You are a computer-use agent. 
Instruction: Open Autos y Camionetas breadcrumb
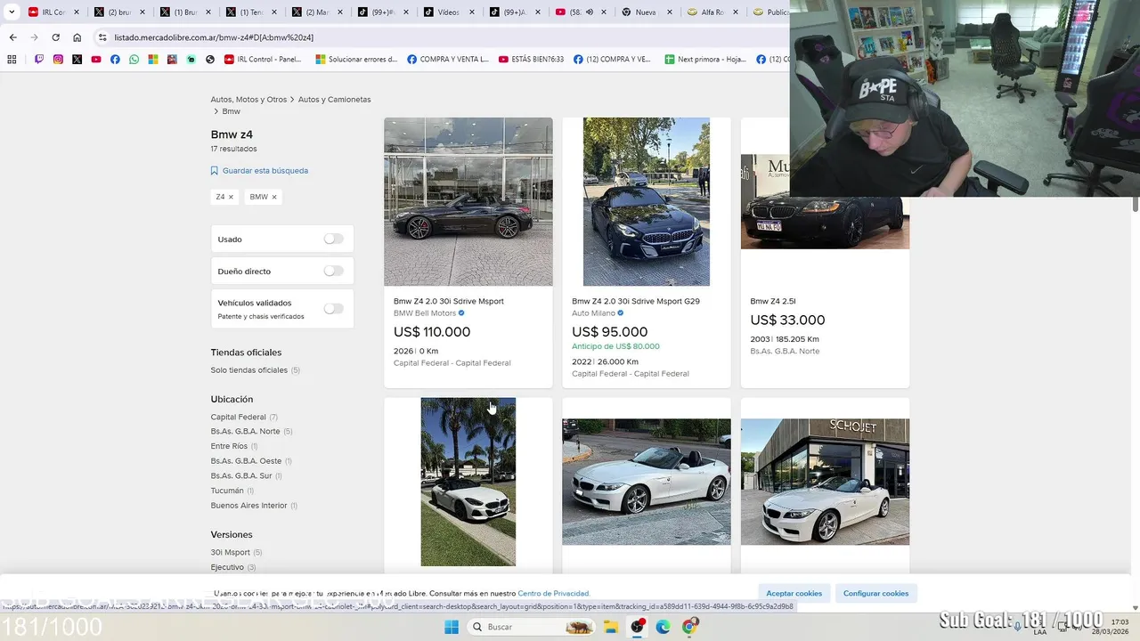tap(334, 100)
